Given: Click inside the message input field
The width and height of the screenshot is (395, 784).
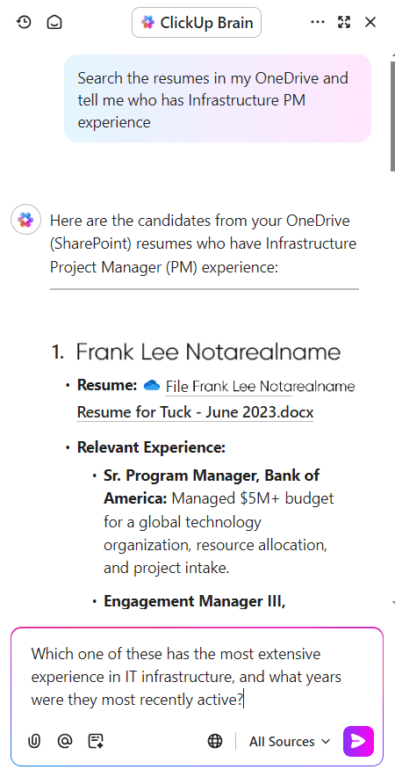Looking at the screenshot, I should pos(197,677).
